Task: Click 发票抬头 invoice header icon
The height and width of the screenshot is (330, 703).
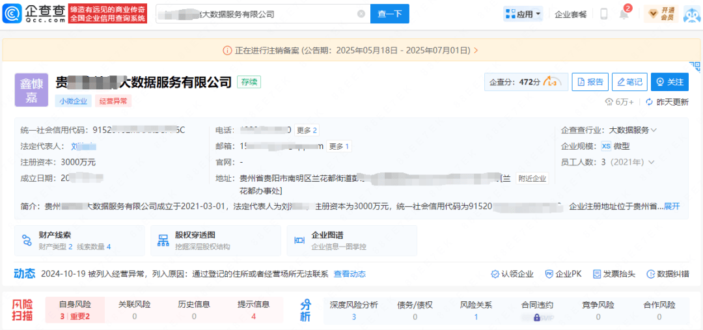Action: click(612, 274)
